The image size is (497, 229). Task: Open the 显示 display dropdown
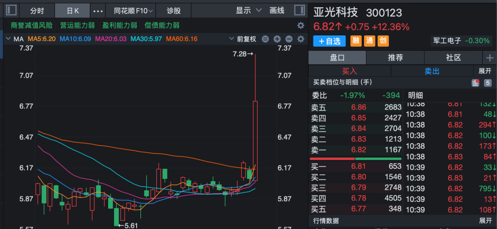(x=248, y=11)
